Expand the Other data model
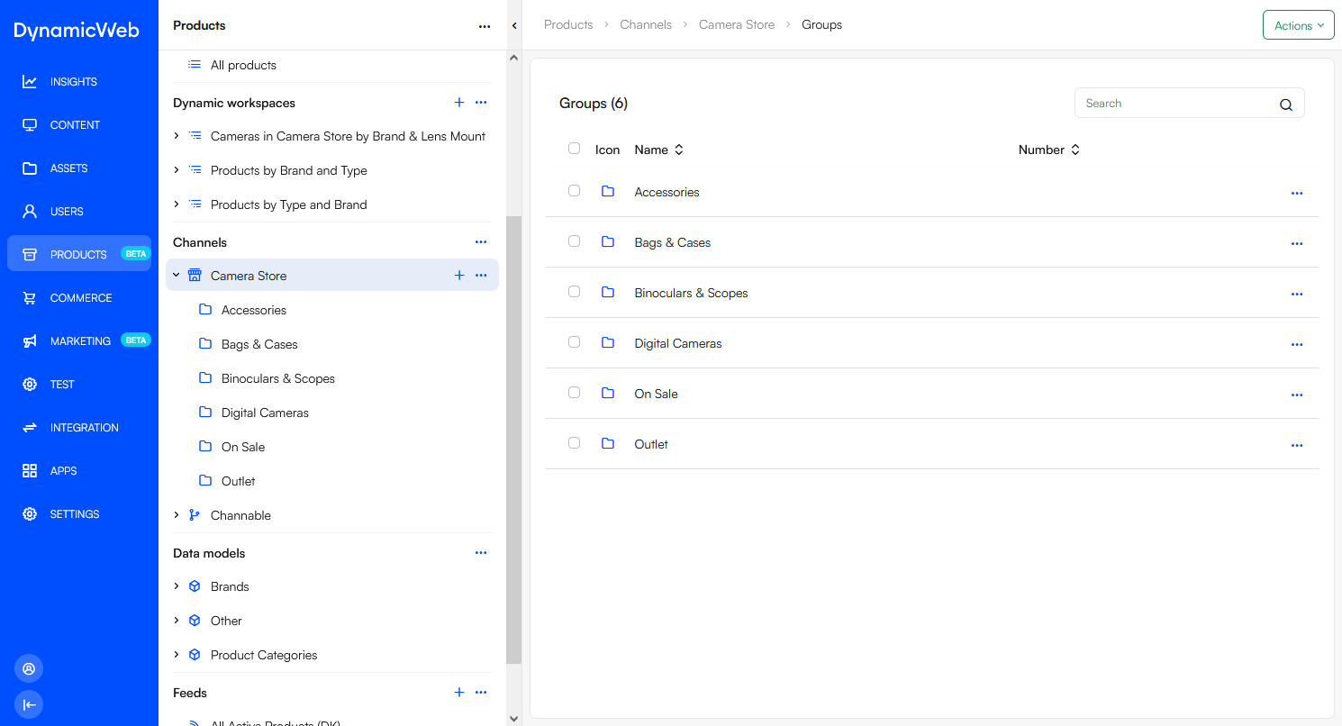 pyautogui.click(x=177, y=621)
